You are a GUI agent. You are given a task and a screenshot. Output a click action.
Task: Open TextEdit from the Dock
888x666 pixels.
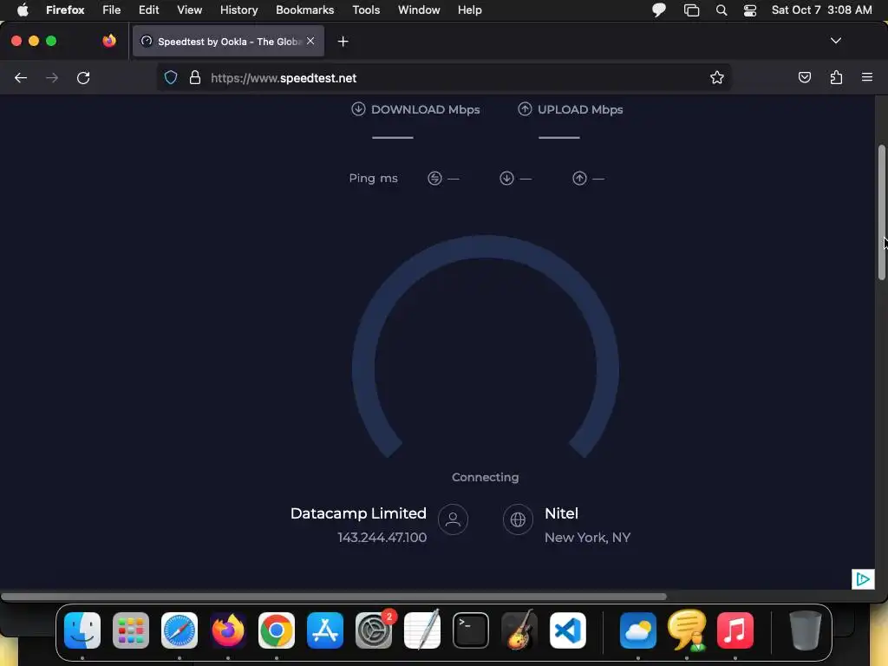point(422,630)
